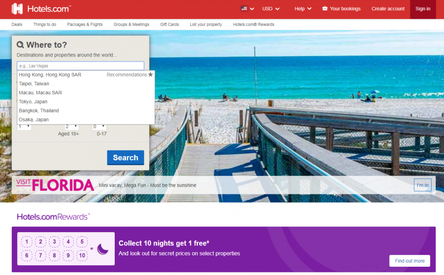Click the Visit Florida logo

coord(55,185)
